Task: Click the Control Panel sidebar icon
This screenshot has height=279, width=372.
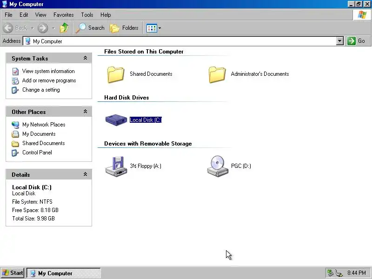Action: point(15,153)
